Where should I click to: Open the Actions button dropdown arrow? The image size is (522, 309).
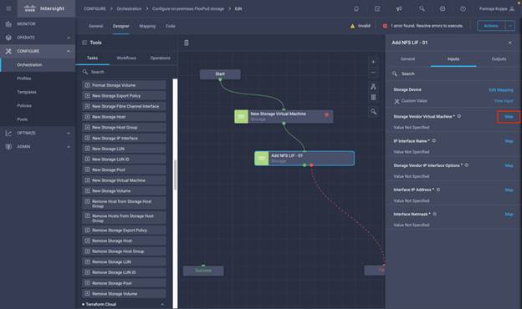point(510,26)
